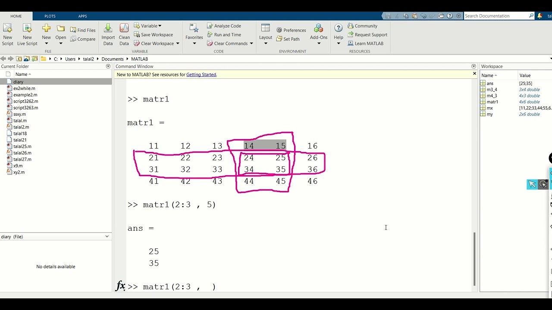Select the diary file

(x=56, y=82)
